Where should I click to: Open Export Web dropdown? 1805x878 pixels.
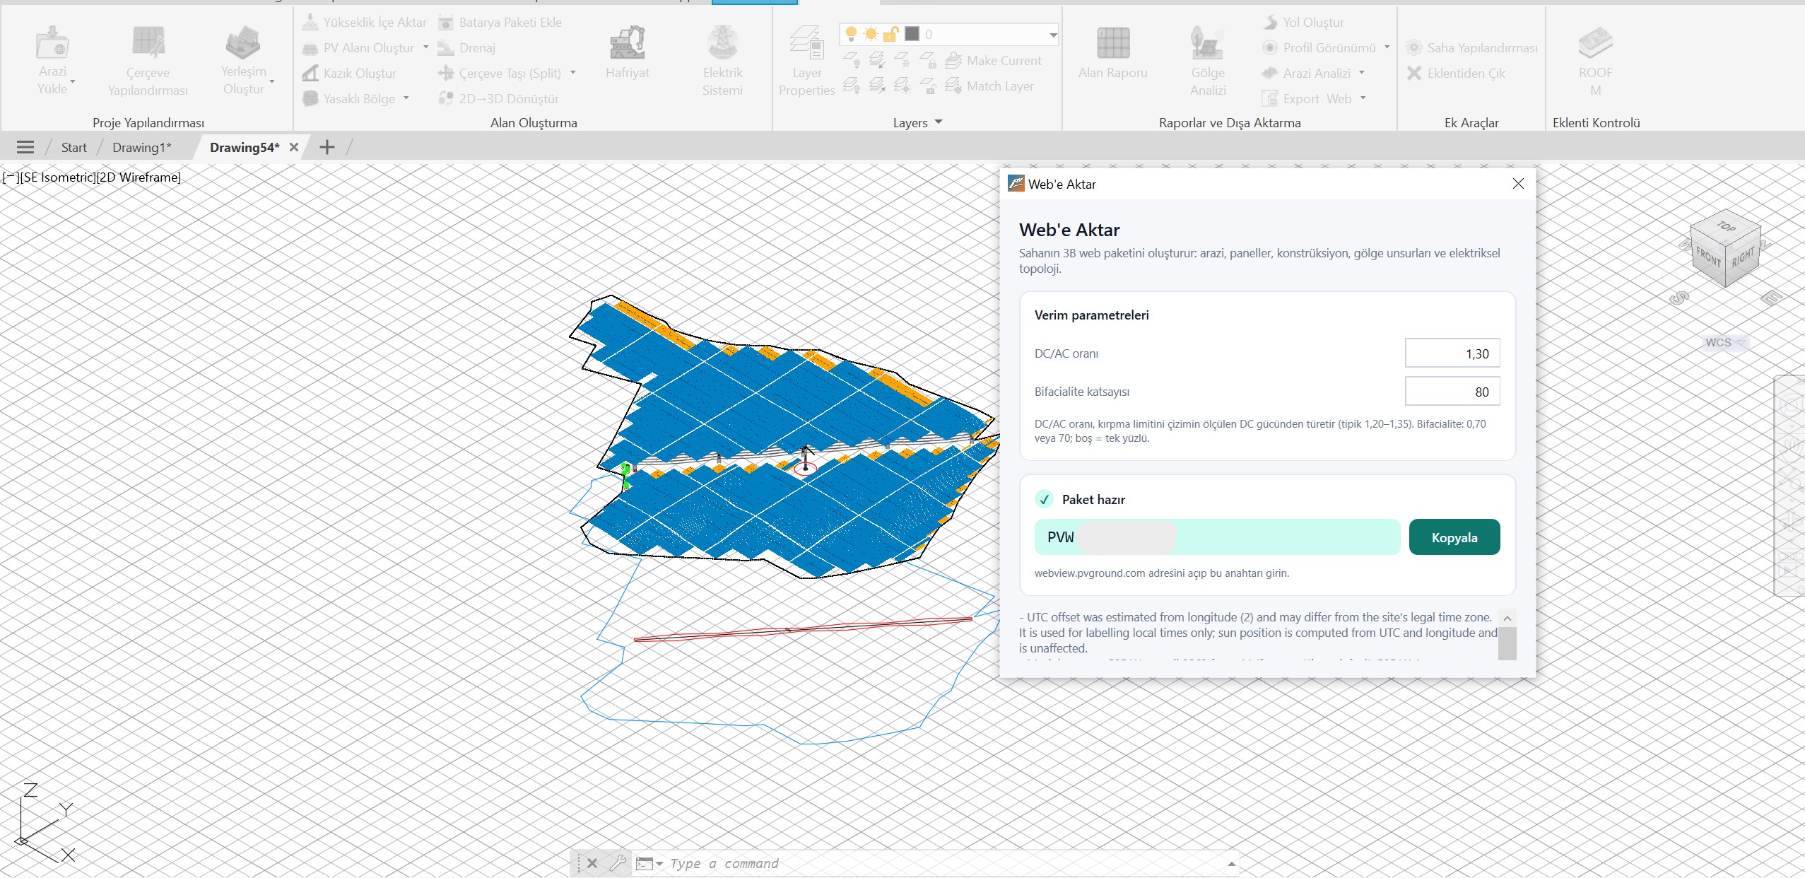[x=1363, y=98]
